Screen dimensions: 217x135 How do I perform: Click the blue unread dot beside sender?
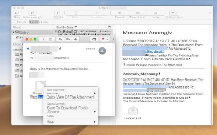(x=28, y=49)
